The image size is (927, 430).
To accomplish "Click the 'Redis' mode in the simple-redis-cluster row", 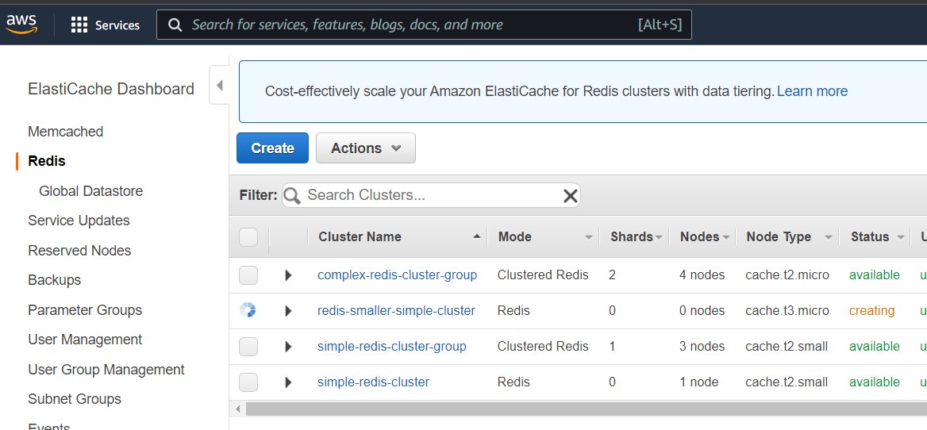I will 514,382.
